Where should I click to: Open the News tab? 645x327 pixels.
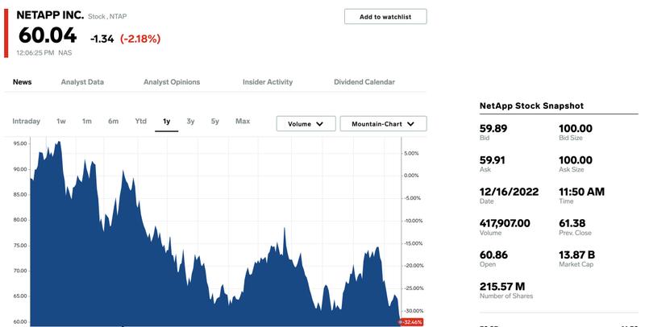23,82
